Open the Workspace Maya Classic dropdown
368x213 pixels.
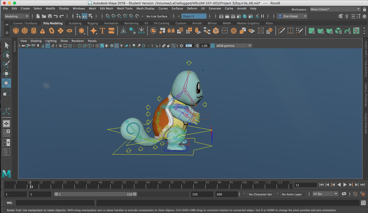[335, 9]
